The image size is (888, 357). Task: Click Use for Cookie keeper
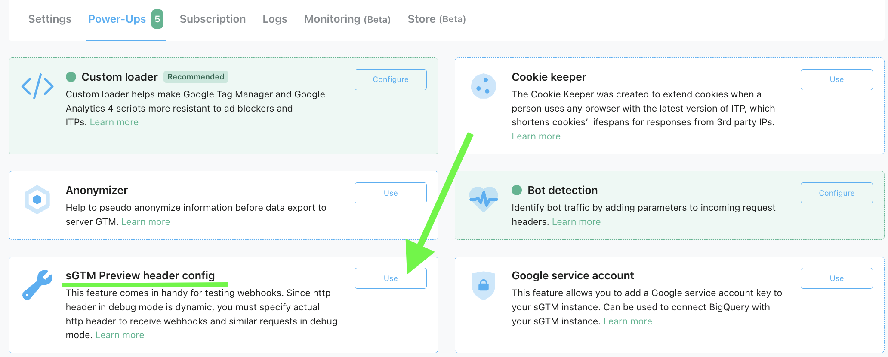(836, 79)
